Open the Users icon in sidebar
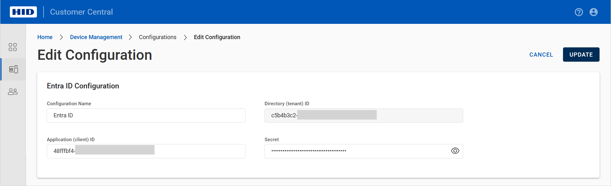This screenshot has width=611, height=186. pos(13,92)
